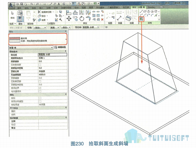This screenshot has width=196, height=148.
Task: Collapse the 标识数据 section
Action: pyautogui.click(x=66, y=118)
